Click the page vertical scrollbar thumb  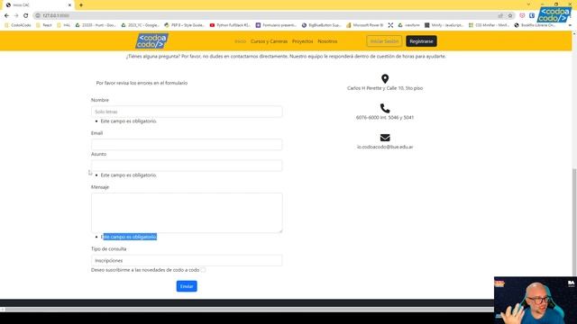tap(574, 222)
